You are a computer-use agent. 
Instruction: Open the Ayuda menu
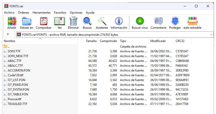pyautogui.click(x=90, y=13)
